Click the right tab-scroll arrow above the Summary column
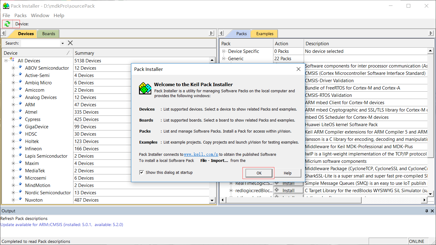 [212, 33]
